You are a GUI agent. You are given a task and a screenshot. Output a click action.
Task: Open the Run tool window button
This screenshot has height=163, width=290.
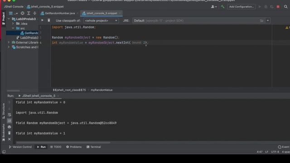coord(41,147)
